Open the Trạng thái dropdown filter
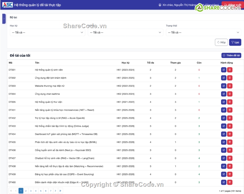Screen dimensions: 244x194 (x=203, y=32)
